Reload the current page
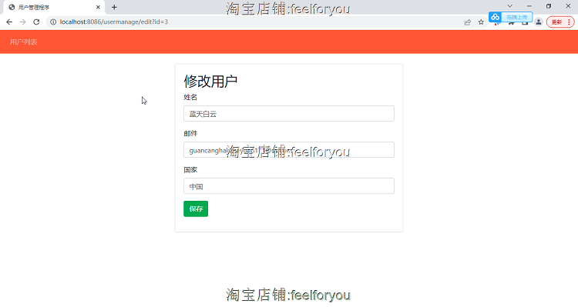Image resolution: width=578 pixels, height=307 pixels. 36,22
